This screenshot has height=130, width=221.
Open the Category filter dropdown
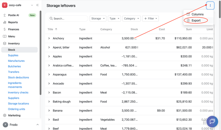132,18
